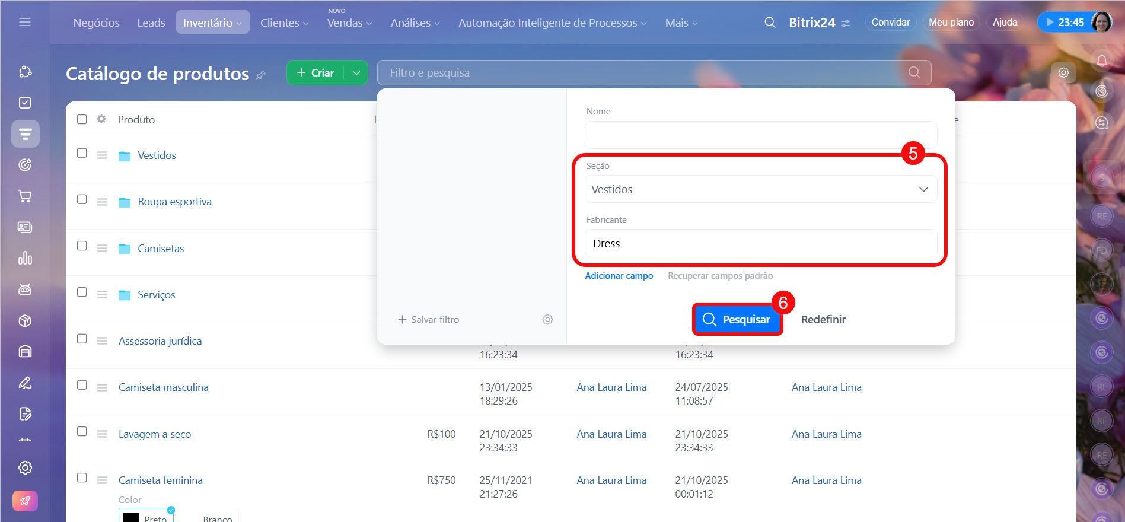
Task: Click the Adicionar campo link
Action: (x=619, y=276)
